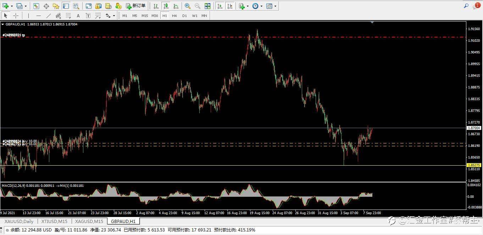
Task: Click the 预付款比例 415.19% status text
Action: click(x=234, y=230)
